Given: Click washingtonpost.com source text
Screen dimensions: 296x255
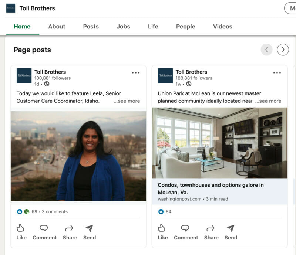Looking at the screenshot, I should point(179,199).
